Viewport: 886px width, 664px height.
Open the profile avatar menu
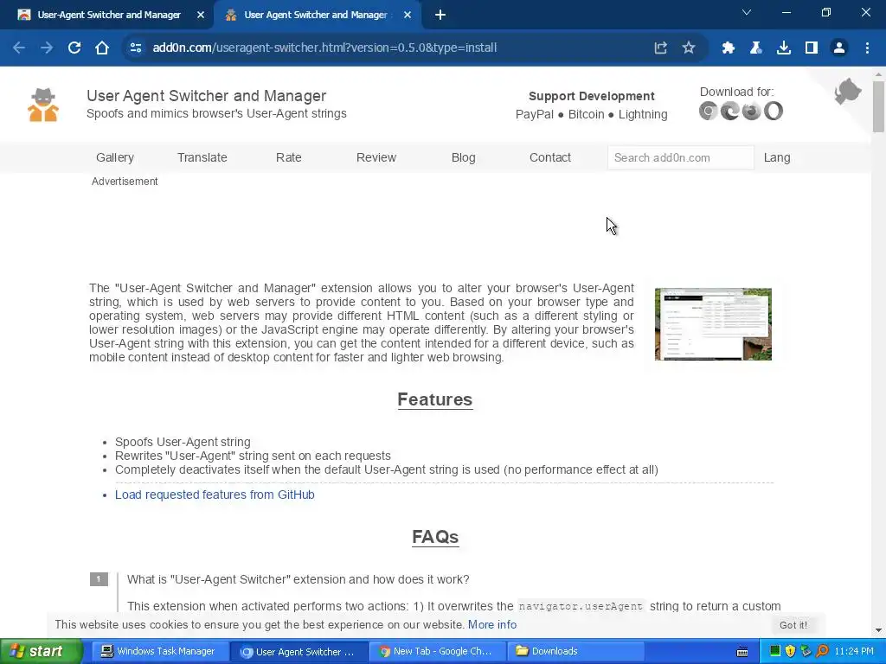click(839, 48)
